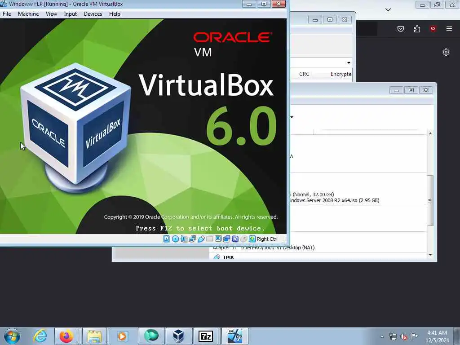Click the green keyboard capture arrow icon
Image resolution: width=460 pixels, height=345 pixels.
pos(252,239)
